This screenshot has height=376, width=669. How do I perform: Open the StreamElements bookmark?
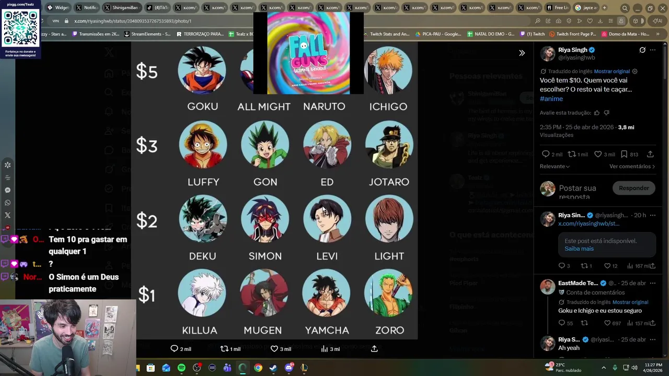(147, 34)
